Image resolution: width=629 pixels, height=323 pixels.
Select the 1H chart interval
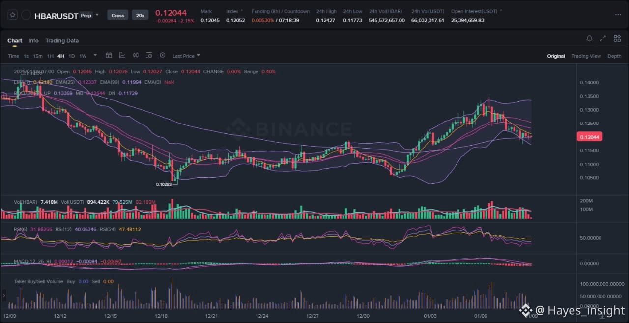(x=50, y=56)
